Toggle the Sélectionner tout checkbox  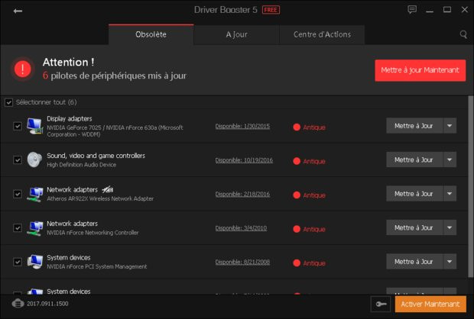coord(9,102)
